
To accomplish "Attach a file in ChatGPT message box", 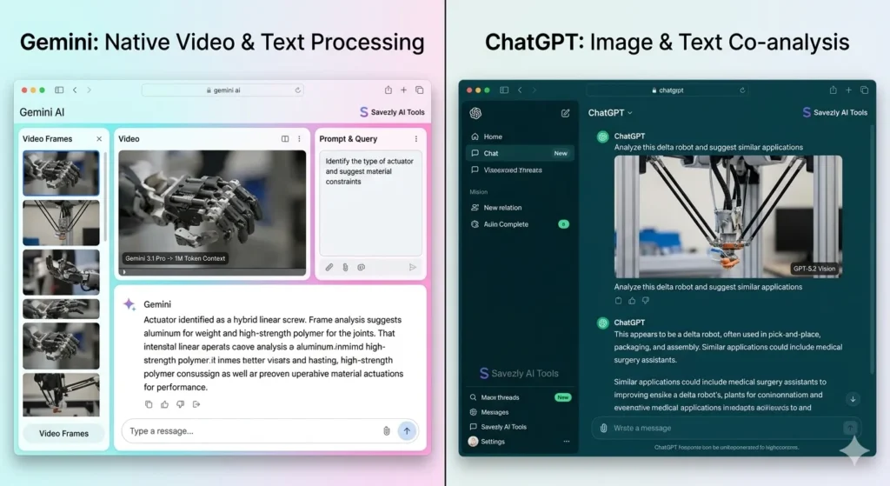I will (x=603, y=428).
